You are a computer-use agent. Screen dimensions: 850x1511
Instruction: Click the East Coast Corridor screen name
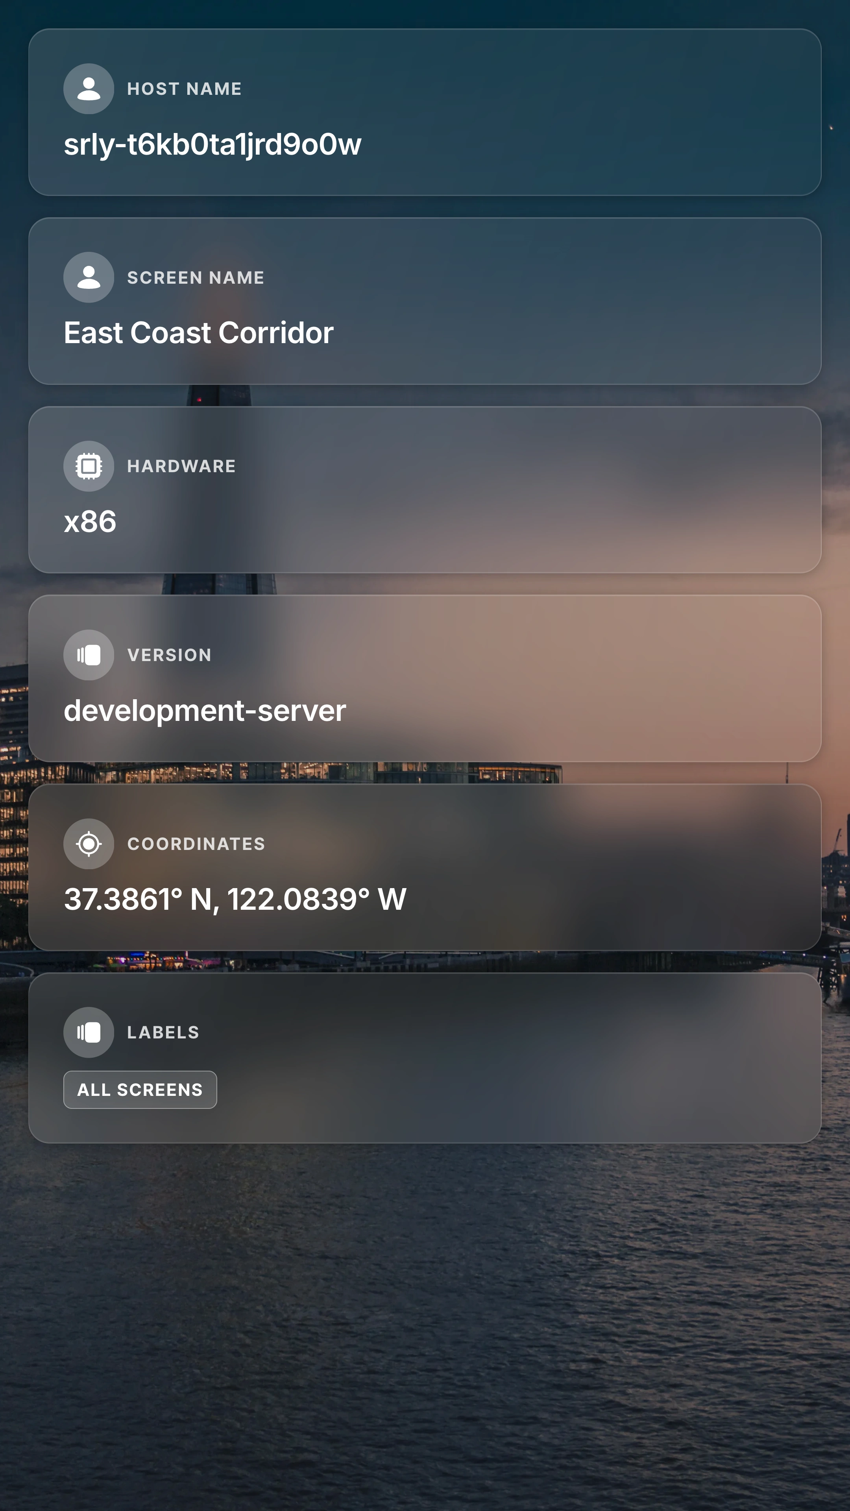click(198, 332)
